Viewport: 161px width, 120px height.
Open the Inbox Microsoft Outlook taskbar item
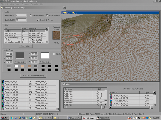tap(46, 118)
